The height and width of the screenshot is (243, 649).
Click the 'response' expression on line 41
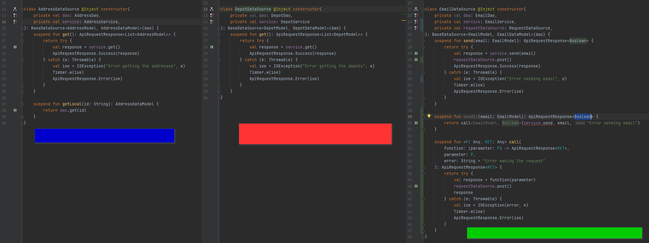[463, 192]
